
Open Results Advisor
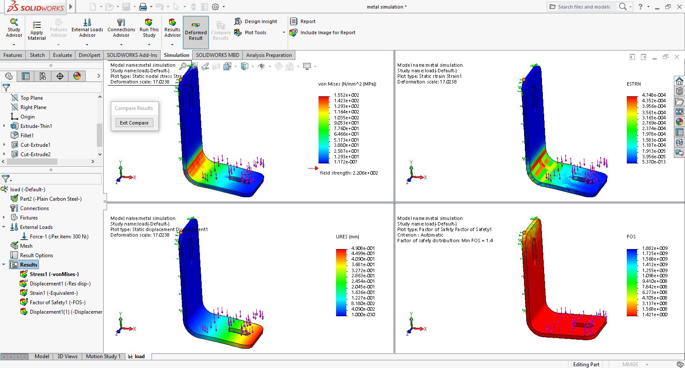173,28
